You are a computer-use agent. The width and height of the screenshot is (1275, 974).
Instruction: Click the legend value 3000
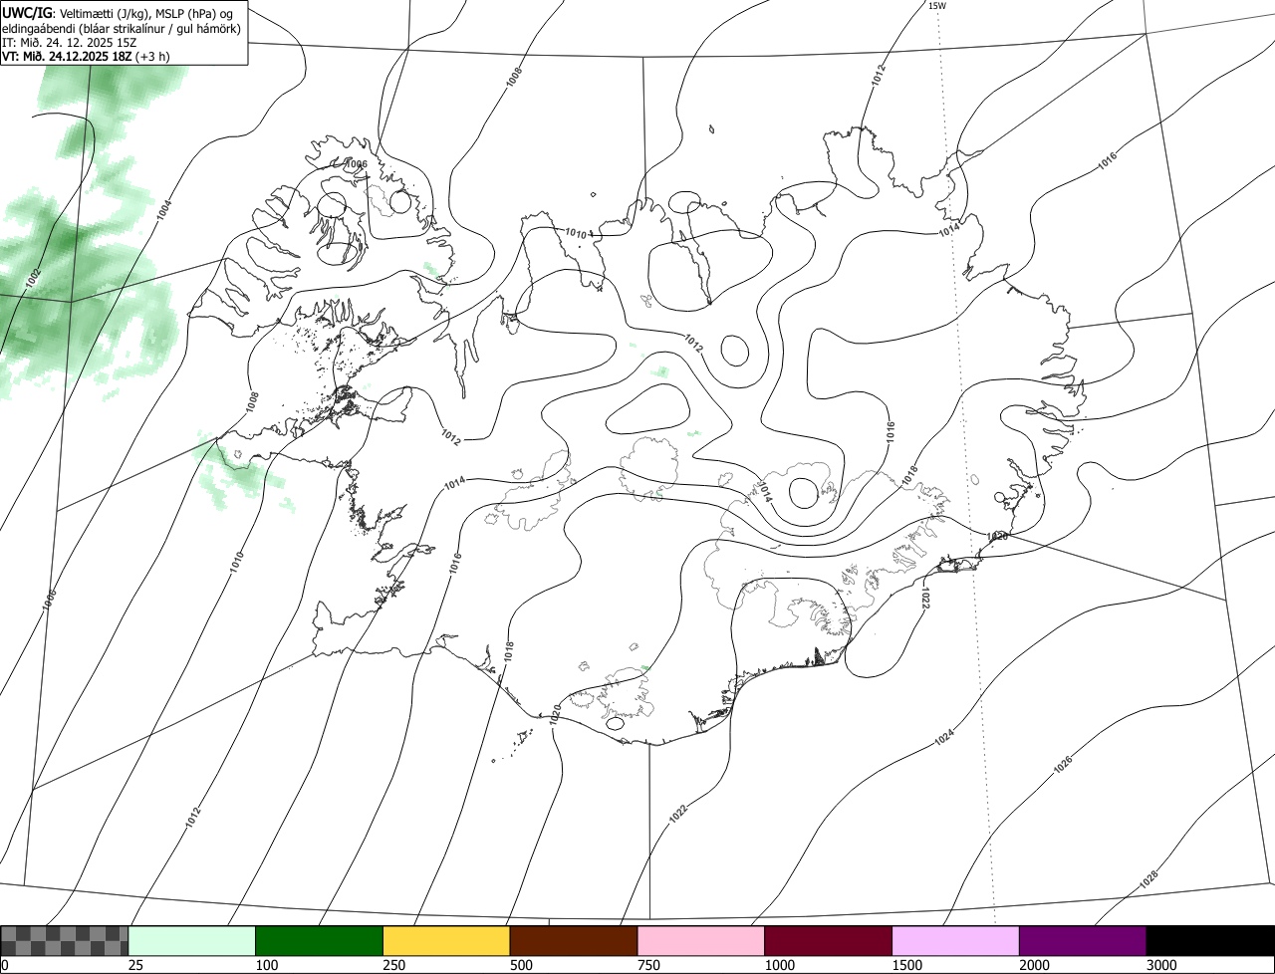[x=1161, y=965]
